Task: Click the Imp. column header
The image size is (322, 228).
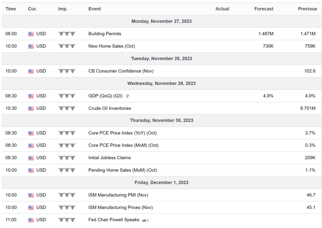Action: [63, 9]
